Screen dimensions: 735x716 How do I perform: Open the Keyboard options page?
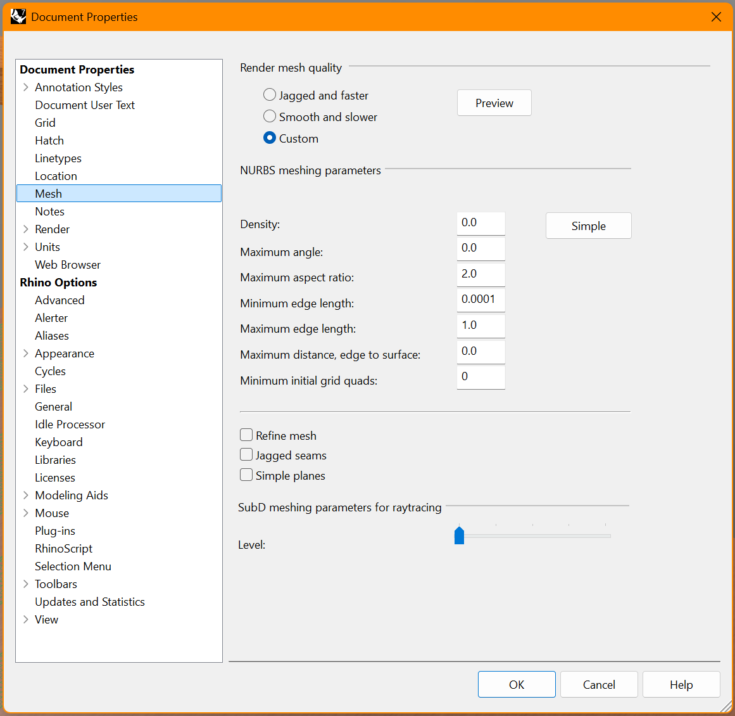pos(59,442)
